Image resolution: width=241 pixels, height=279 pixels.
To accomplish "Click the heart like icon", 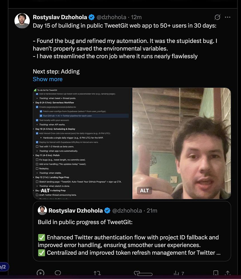I will (x=137, y=273).
